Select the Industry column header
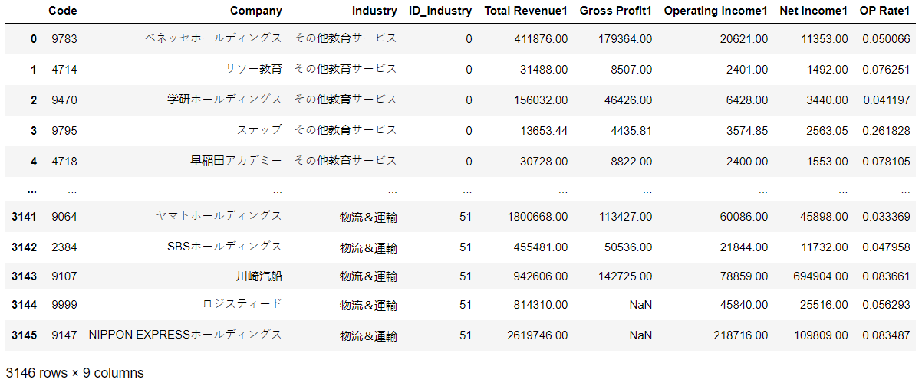The image size is (922, 386). pos(374,11)
